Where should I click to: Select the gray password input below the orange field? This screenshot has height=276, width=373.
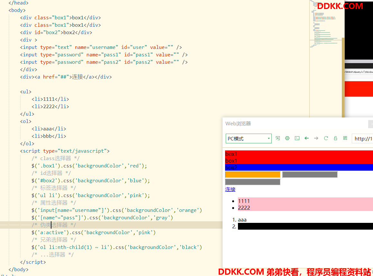point(253,182)
